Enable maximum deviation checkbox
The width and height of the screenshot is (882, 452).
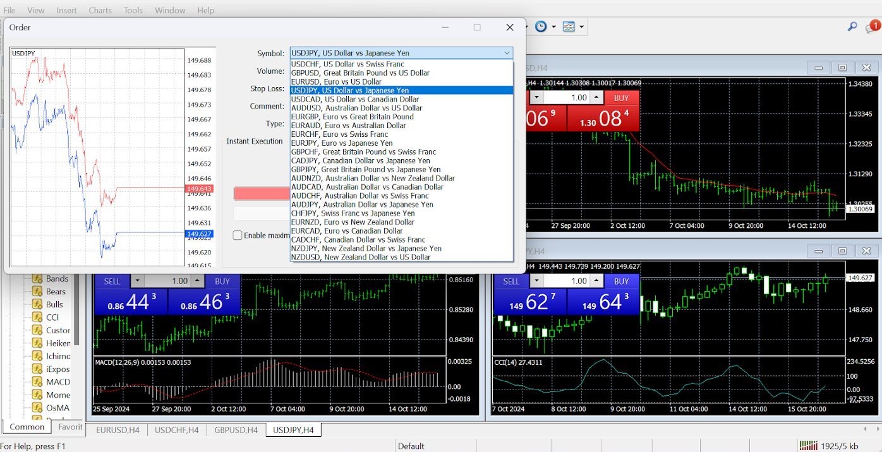tap(238, 235)
